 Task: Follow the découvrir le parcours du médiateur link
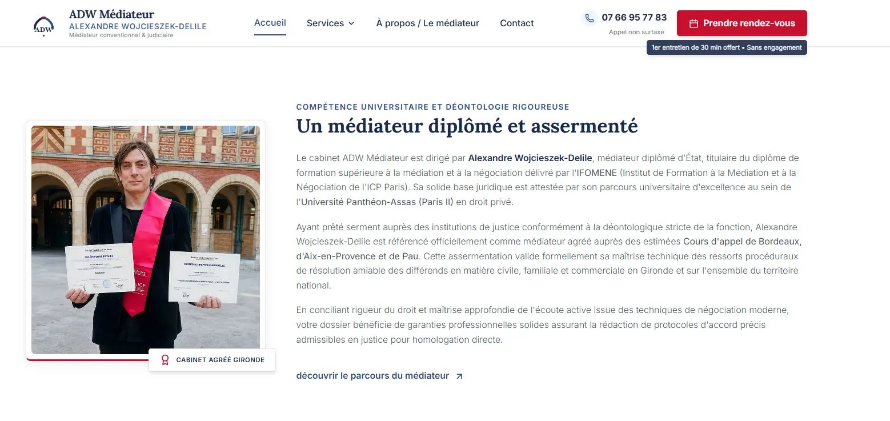[x=379, y=376]
